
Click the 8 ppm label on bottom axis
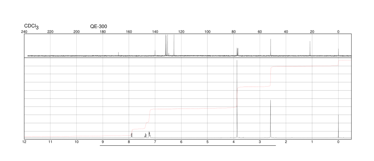coord(129,142)
